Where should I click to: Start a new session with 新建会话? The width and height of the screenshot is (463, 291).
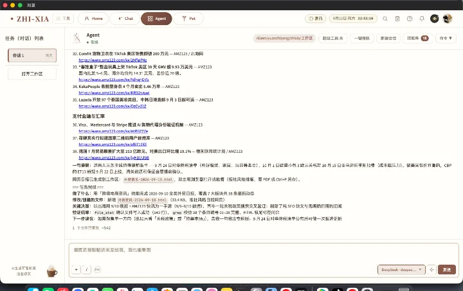pyautogui.click(x=388, y=39)
